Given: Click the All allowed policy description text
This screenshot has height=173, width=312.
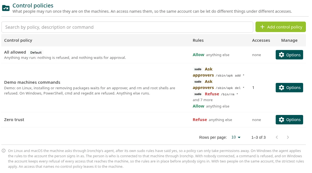Looking at the screenshot, I should pyautogui.click(x=65, y=58).
